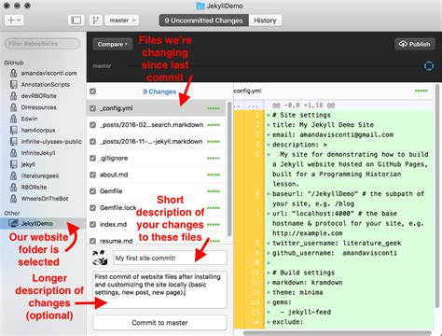Image resolution: width=442 pixels, height=336 pixels.
Task: Open the master branch dropdown
Action: tap(122, 21)
